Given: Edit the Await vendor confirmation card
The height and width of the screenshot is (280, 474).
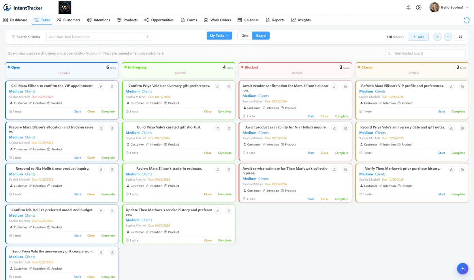Looking at the screenshot, I should pyautogui.click(x=335, y=87).
